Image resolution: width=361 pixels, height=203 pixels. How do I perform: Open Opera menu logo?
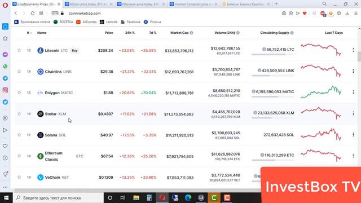5,5
